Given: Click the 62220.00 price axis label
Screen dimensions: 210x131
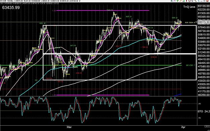Looking at the screenshot, I should (204, 10).
